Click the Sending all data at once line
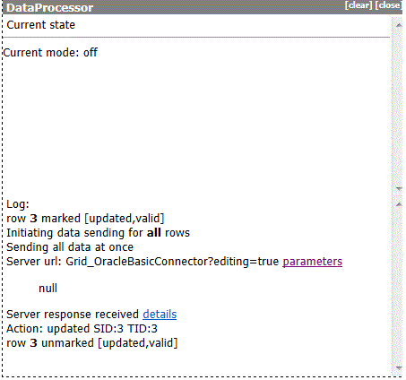 pos(70,247)
